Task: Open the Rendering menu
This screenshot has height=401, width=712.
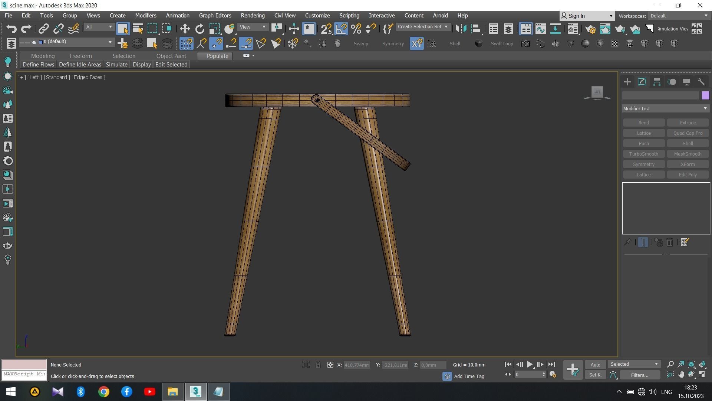Action: [253, 16]
